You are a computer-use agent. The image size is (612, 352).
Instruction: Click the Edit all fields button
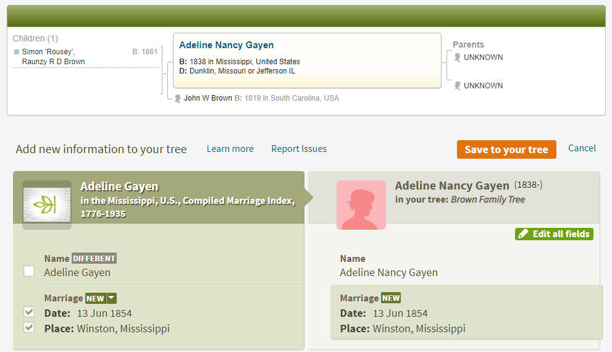pos(554,234)
